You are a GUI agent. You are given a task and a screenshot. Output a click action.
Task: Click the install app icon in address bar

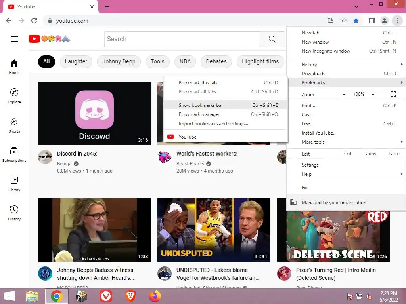[330, 21]
